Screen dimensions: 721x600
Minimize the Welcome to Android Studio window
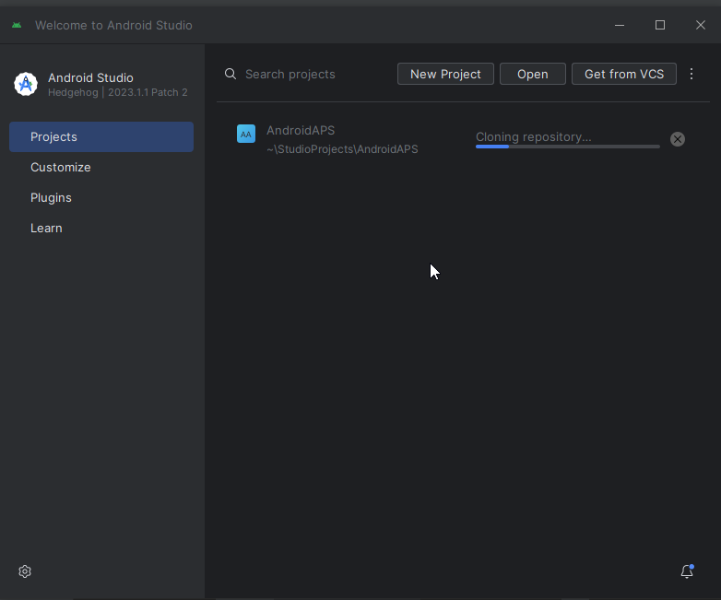[620, 25]
